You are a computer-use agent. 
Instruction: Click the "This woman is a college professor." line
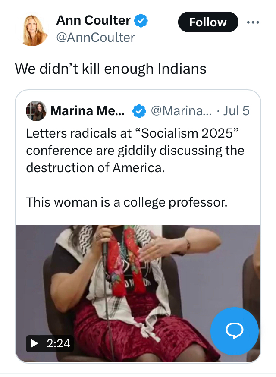point(126,201)
